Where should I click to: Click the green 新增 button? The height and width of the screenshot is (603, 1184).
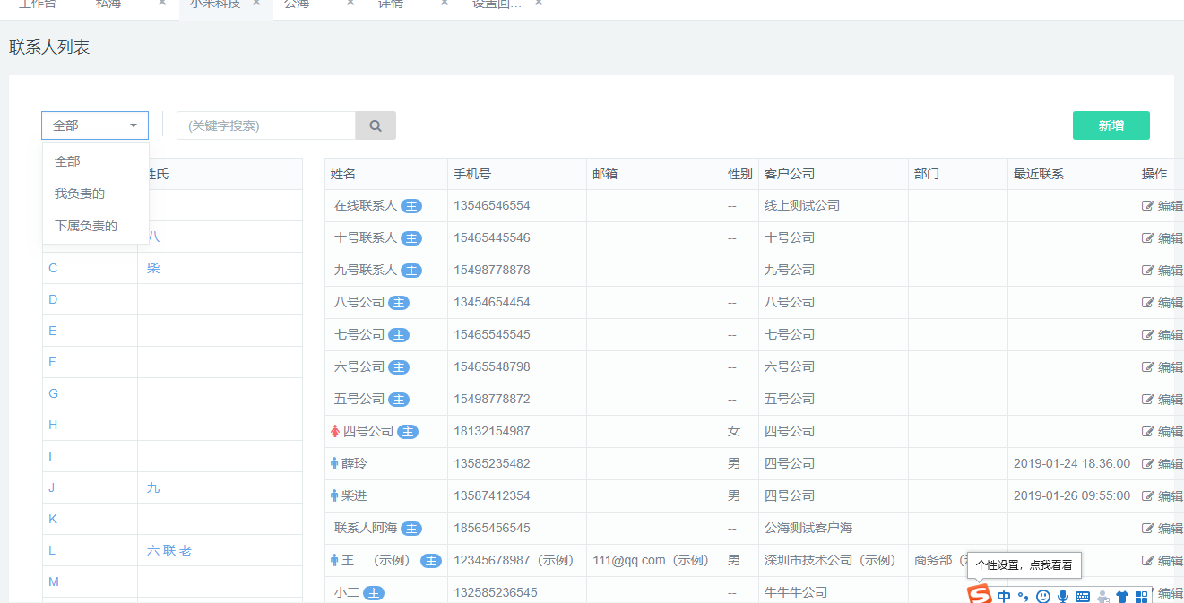1111,125
